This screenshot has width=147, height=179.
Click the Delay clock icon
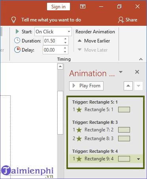coord(17,50)
